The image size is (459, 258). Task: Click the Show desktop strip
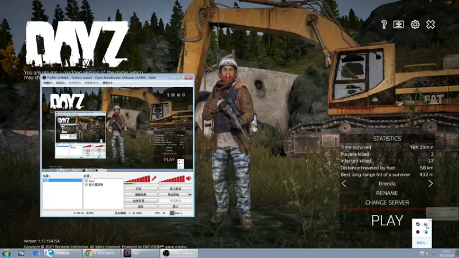point(457,253)
